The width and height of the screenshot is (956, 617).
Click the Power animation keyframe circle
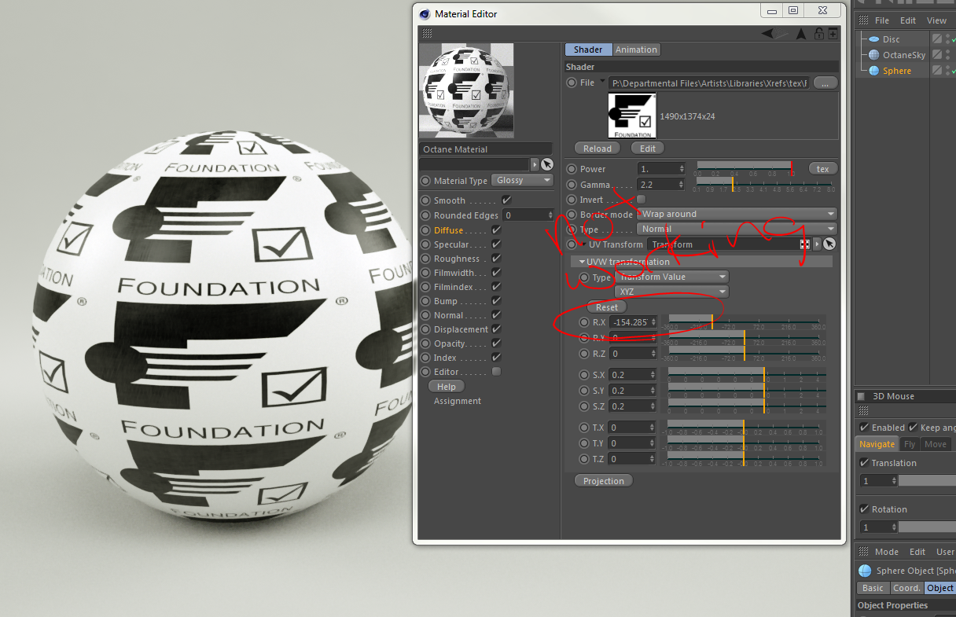572,169
